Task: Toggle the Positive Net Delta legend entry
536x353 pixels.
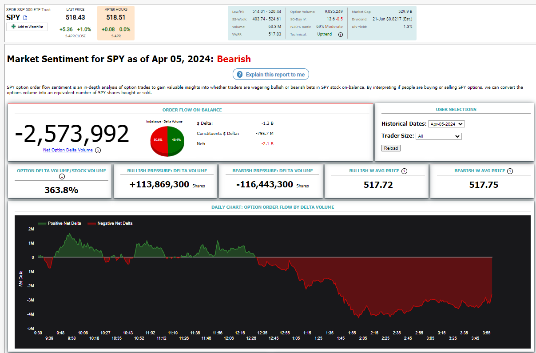Action: click(60, 223)
